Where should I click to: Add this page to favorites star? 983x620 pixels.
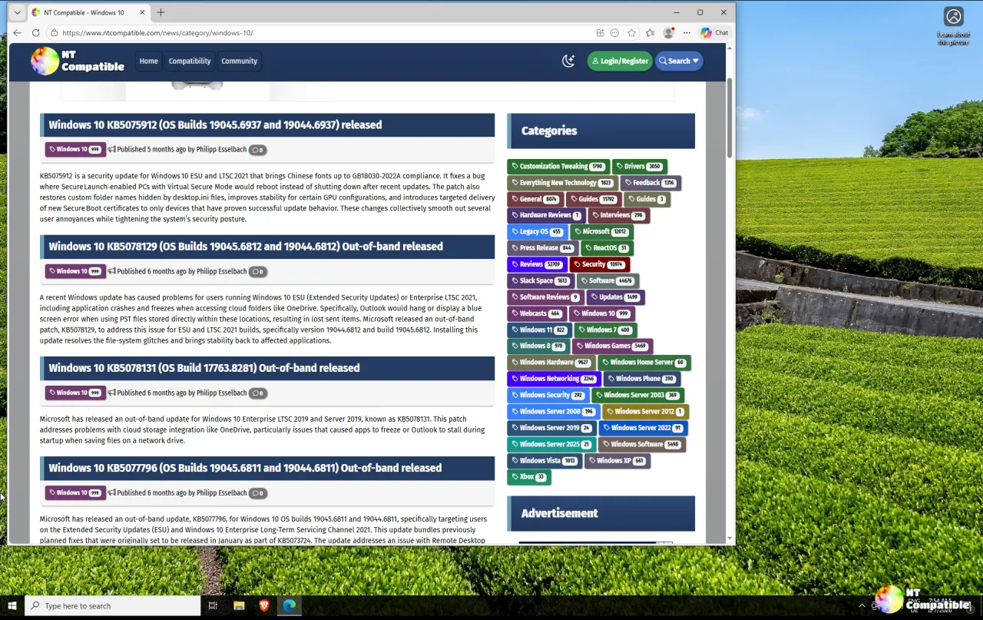pyautogui.click(x=631, y=33)
